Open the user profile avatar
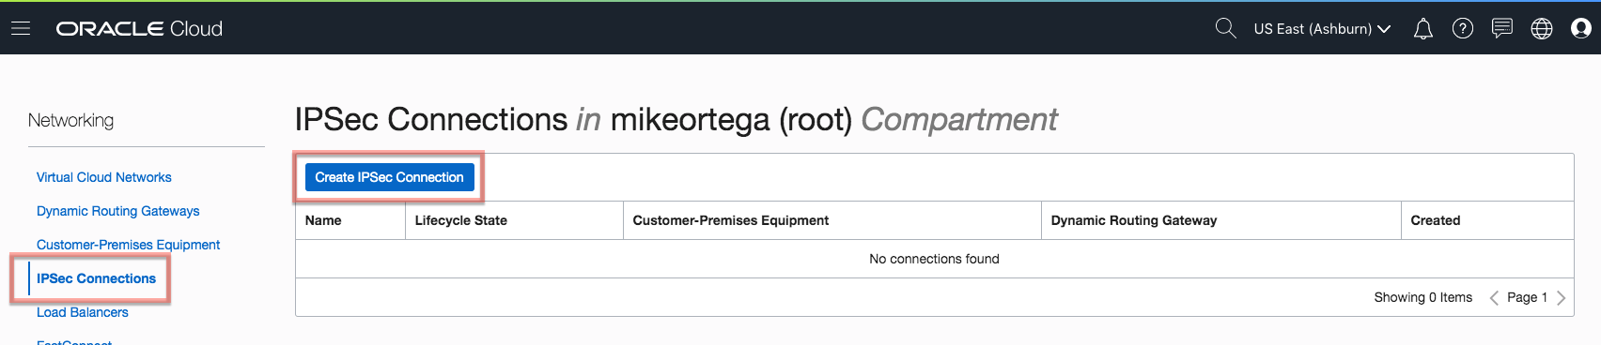 (x=1581, y=29)
